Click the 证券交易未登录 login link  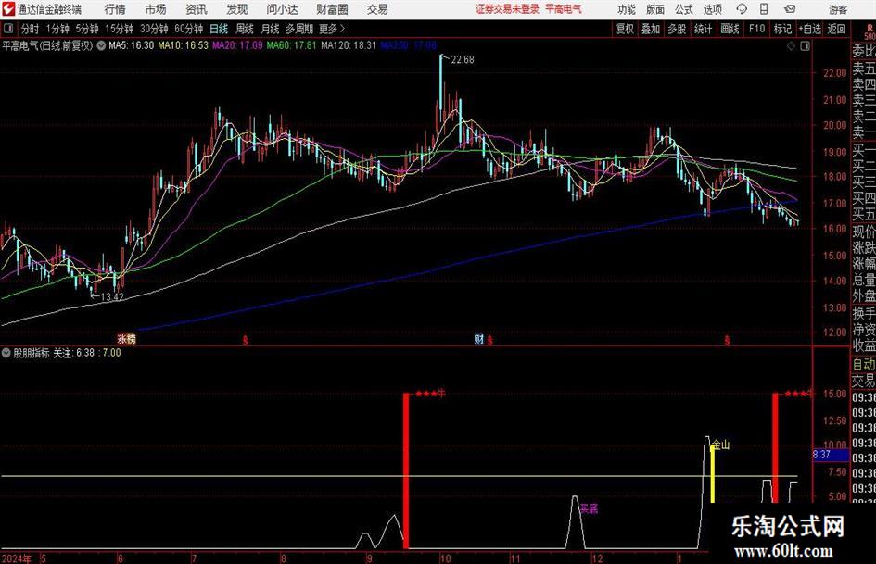507,9
